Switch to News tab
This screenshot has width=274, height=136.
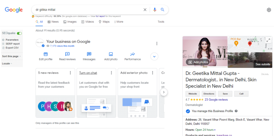[53, 22]
